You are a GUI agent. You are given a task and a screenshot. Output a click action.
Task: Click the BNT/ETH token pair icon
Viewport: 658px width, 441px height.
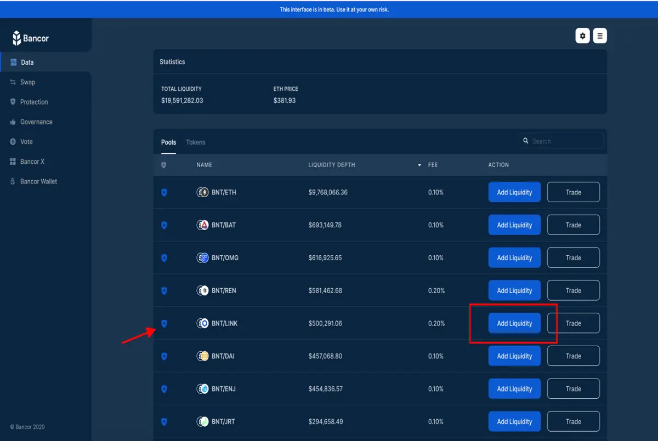202,192
